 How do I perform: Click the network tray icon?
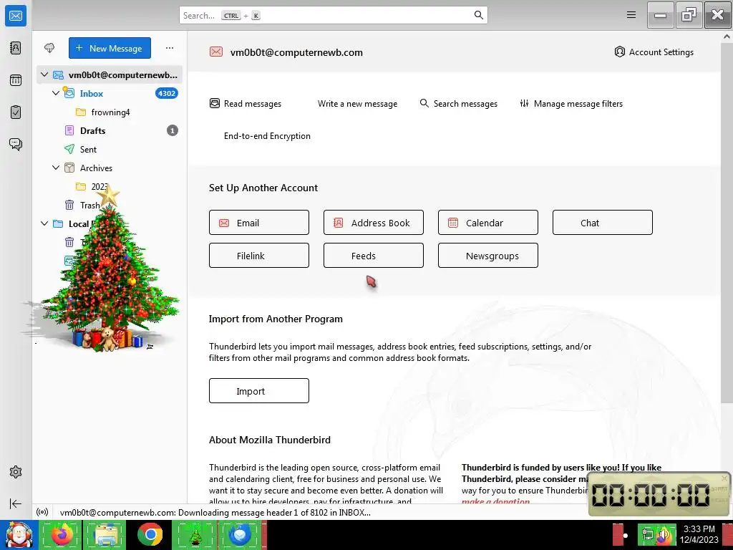[648, 535]
